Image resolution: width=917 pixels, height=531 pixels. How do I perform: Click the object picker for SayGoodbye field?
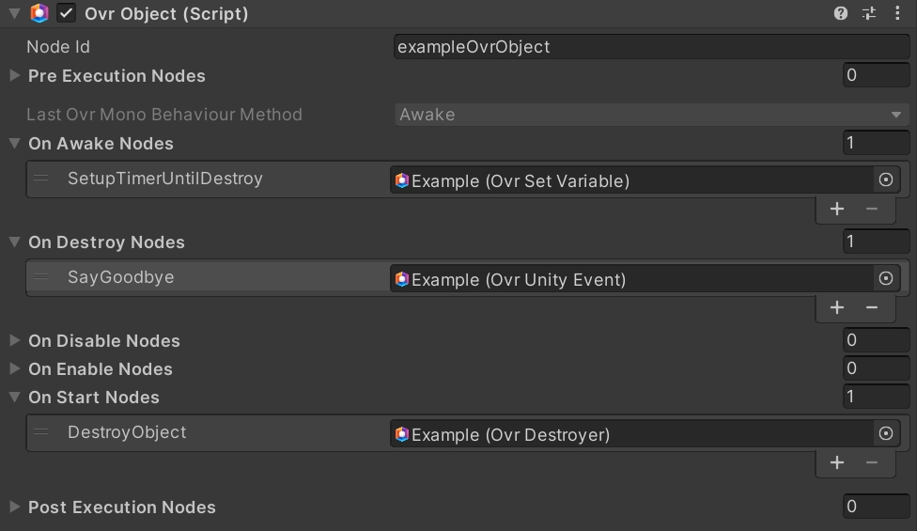885,278
